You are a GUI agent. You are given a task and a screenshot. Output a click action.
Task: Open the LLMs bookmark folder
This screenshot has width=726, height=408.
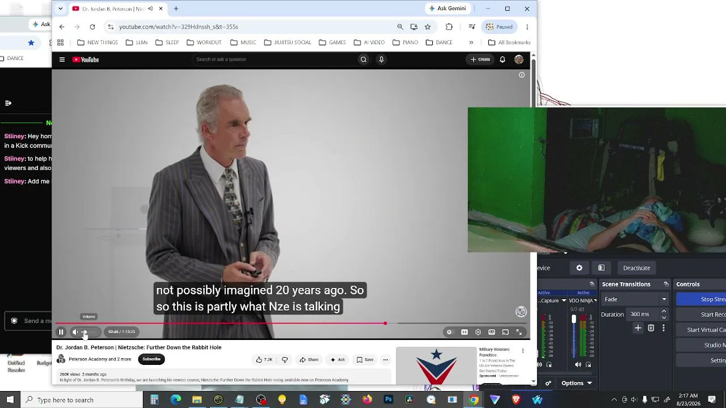pos(137,42)
